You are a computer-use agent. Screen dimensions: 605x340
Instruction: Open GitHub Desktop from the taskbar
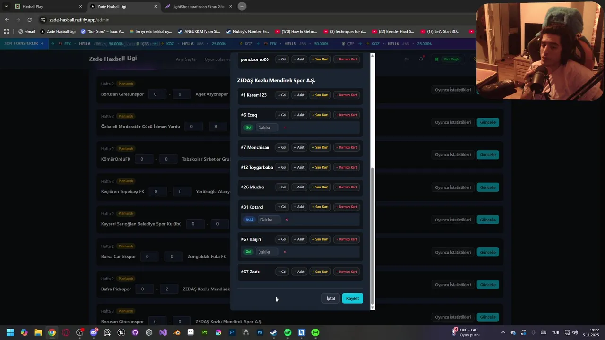(x=135, y=332)
